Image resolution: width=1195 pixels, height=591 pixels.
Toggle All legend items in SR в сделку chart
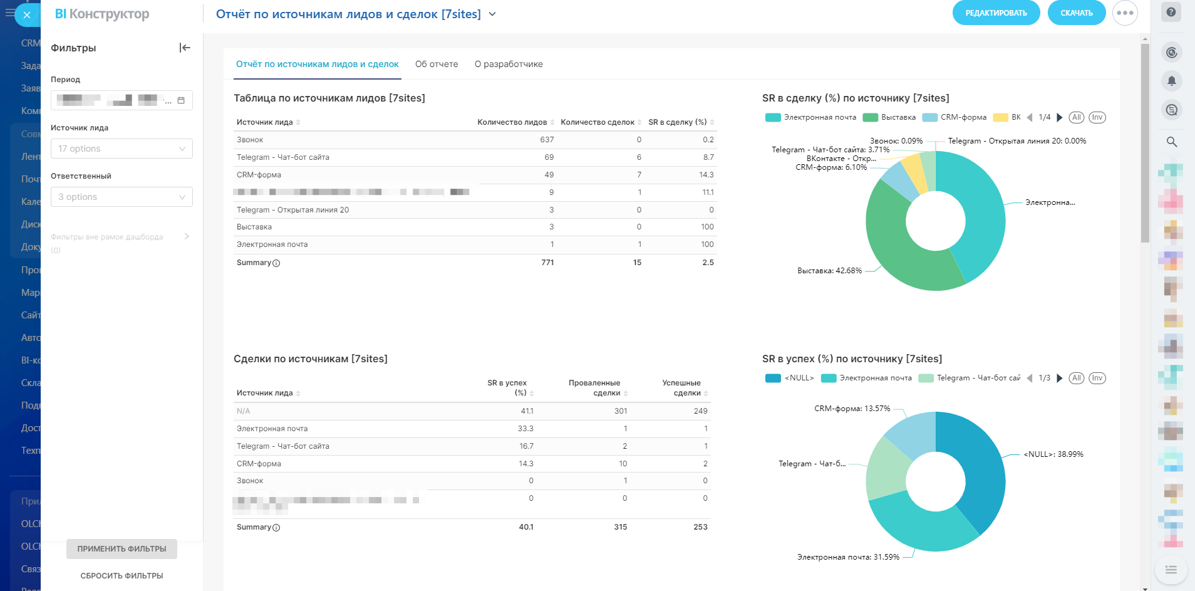pyautogui.click(x=1076, y=117)
